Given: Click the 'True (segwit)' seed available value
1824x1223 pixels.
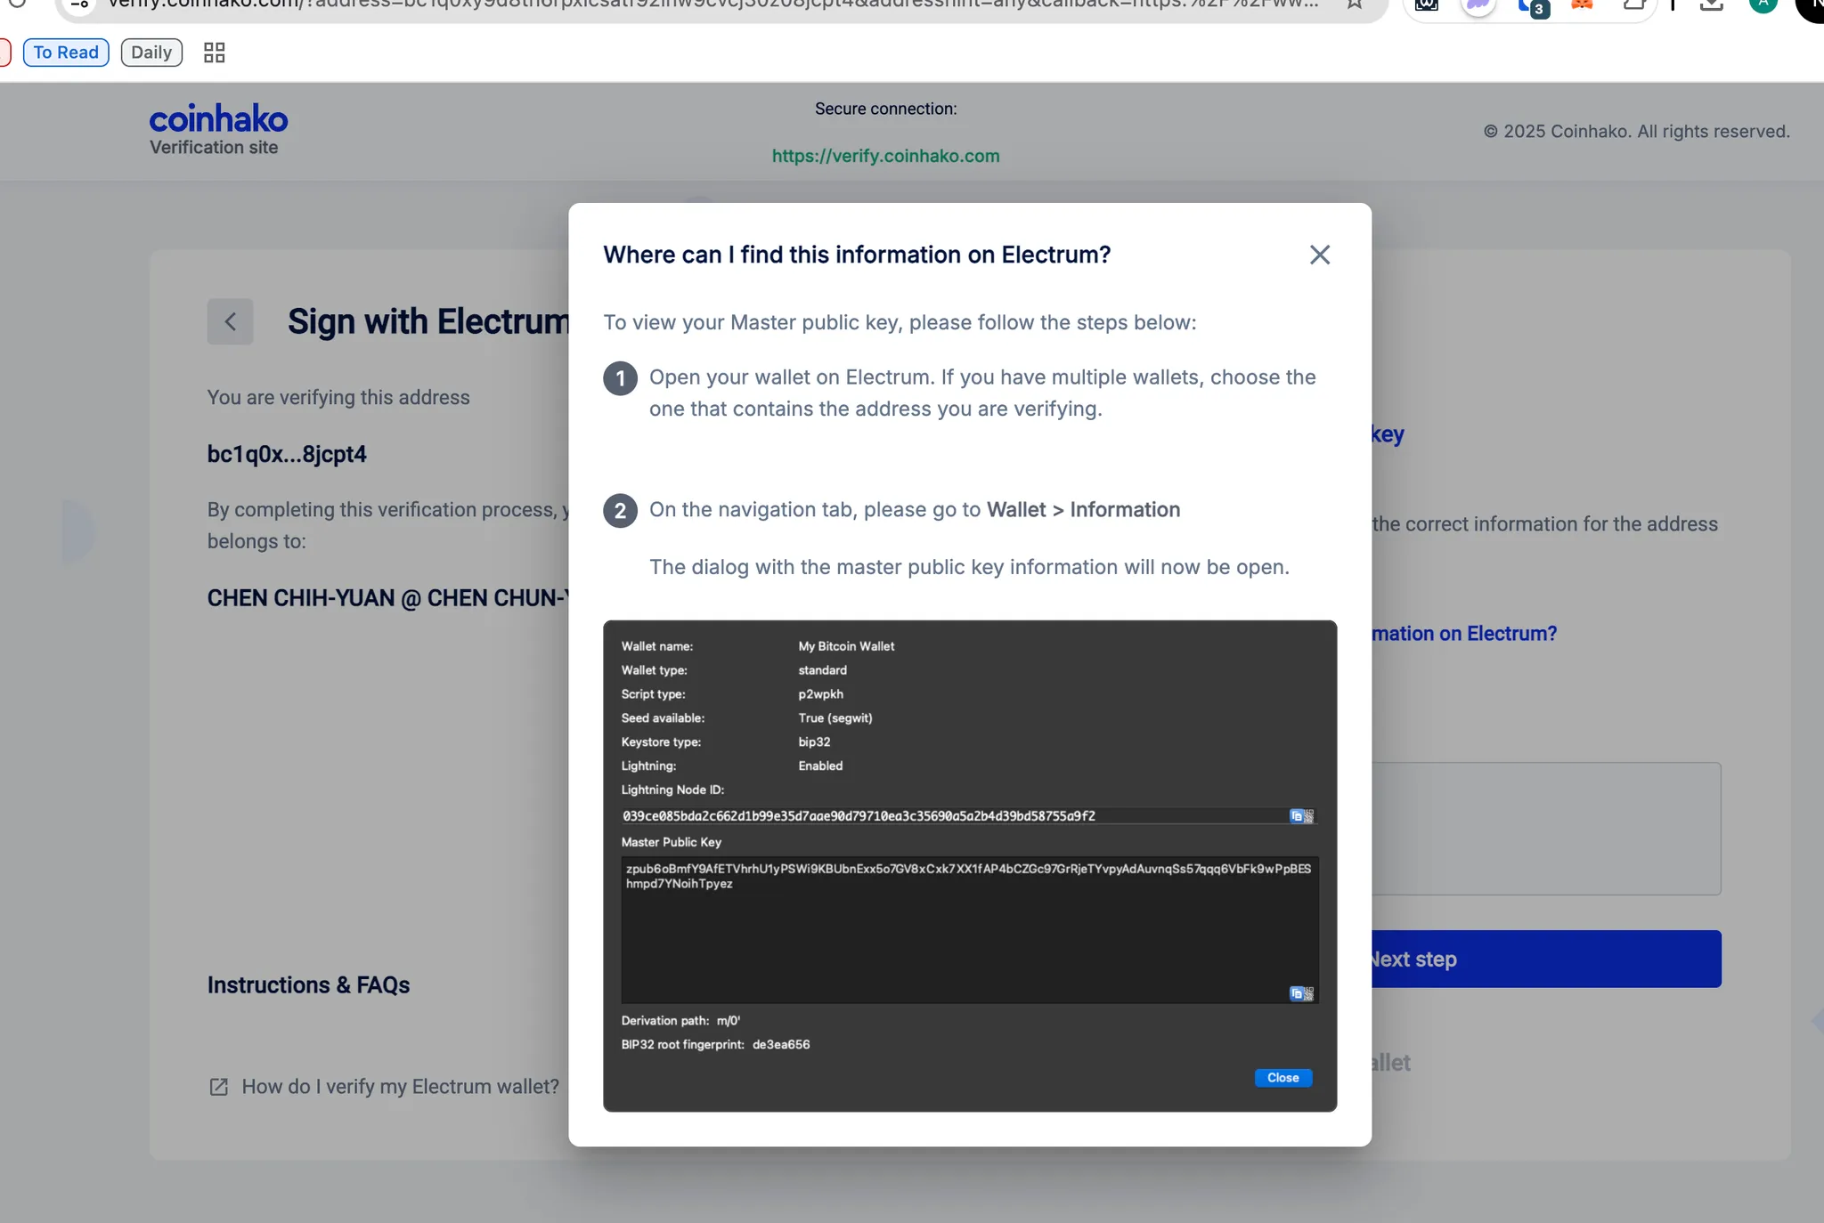Looking at the screenshot, I should [x=835, y=718].
